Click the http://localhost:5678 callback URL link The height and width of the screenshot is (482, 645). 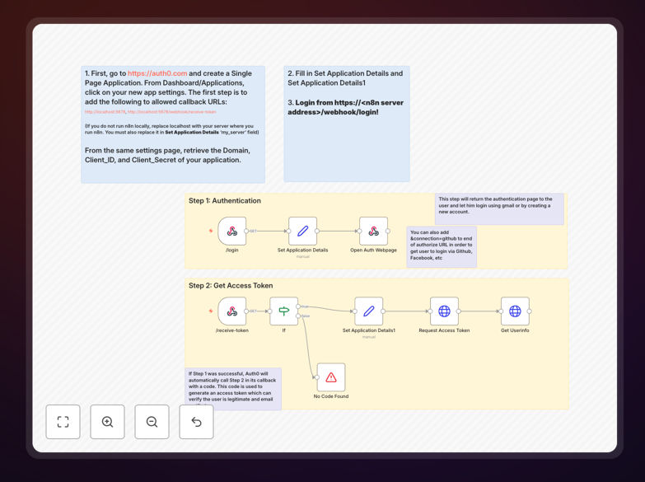[105, 112]
